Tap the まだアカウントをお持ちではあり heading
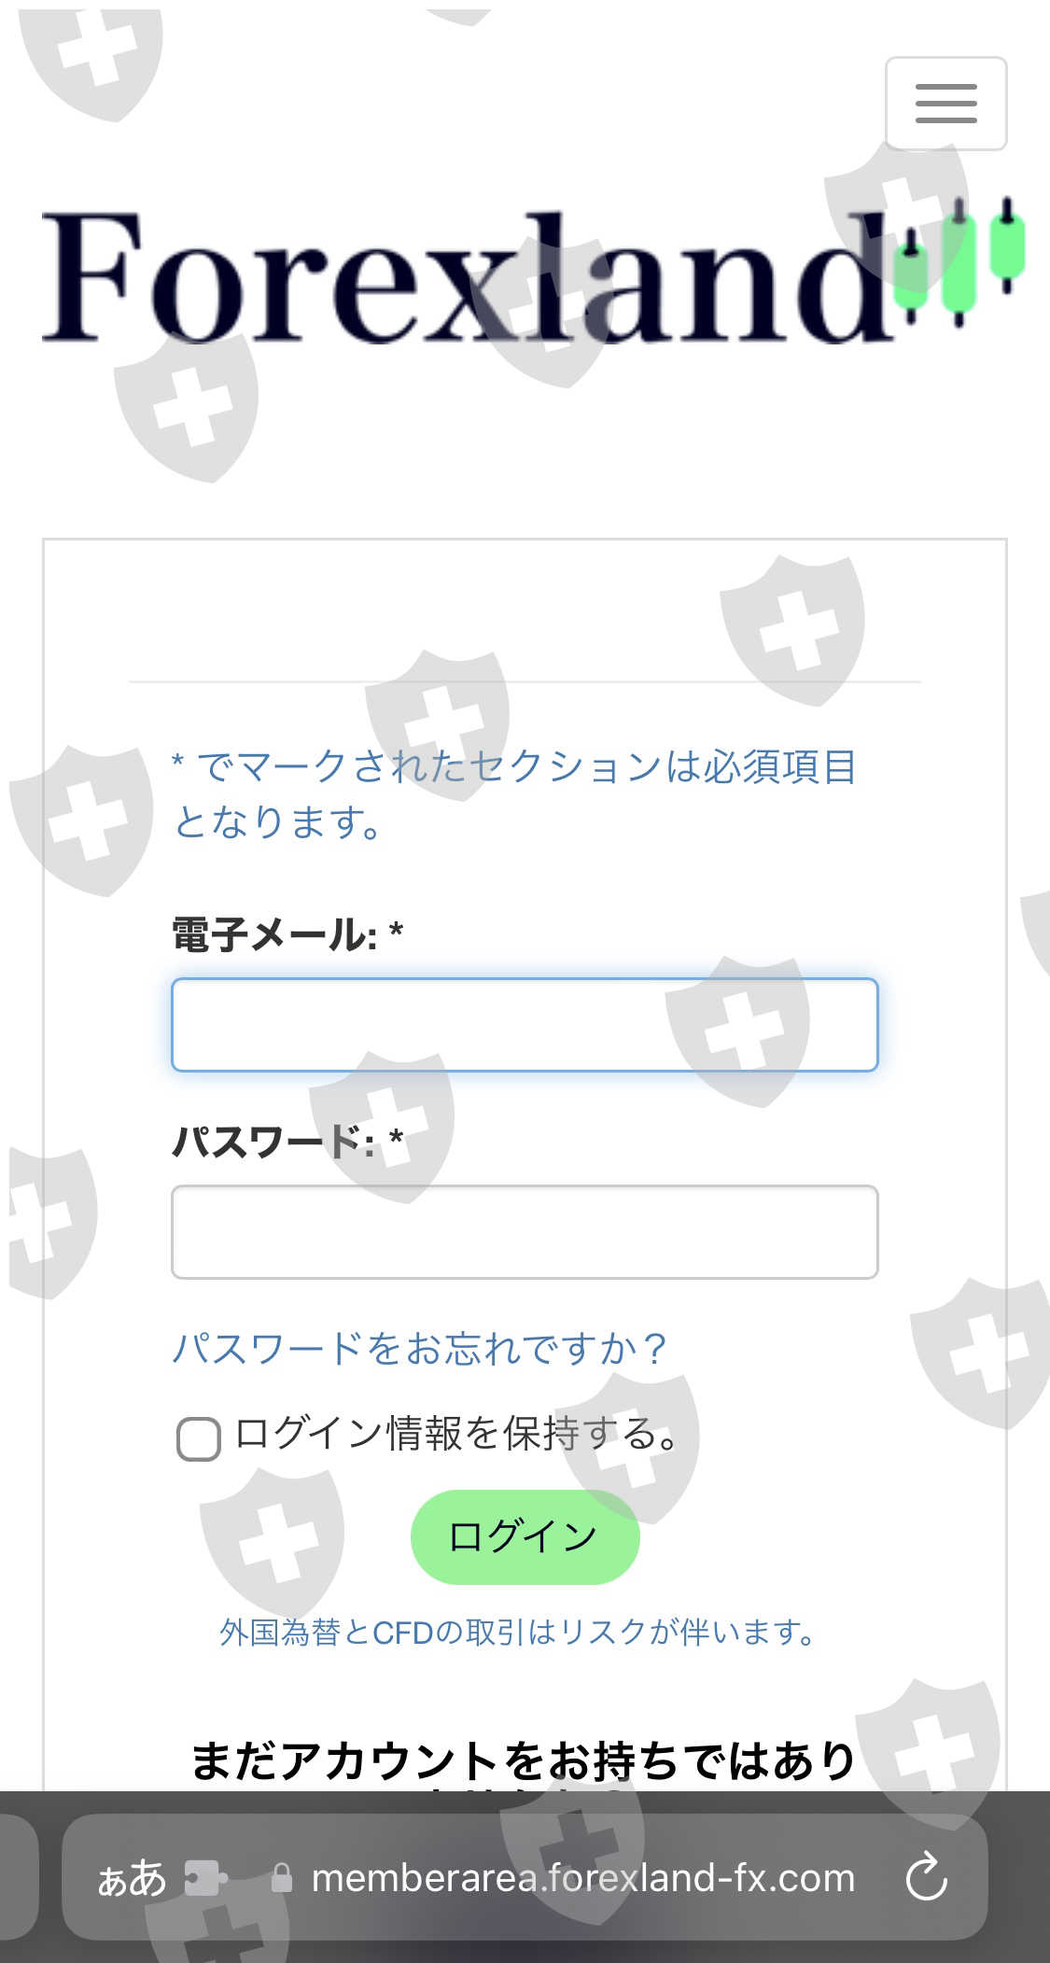The image size is (1050, 1963). tap(524, 1760)
